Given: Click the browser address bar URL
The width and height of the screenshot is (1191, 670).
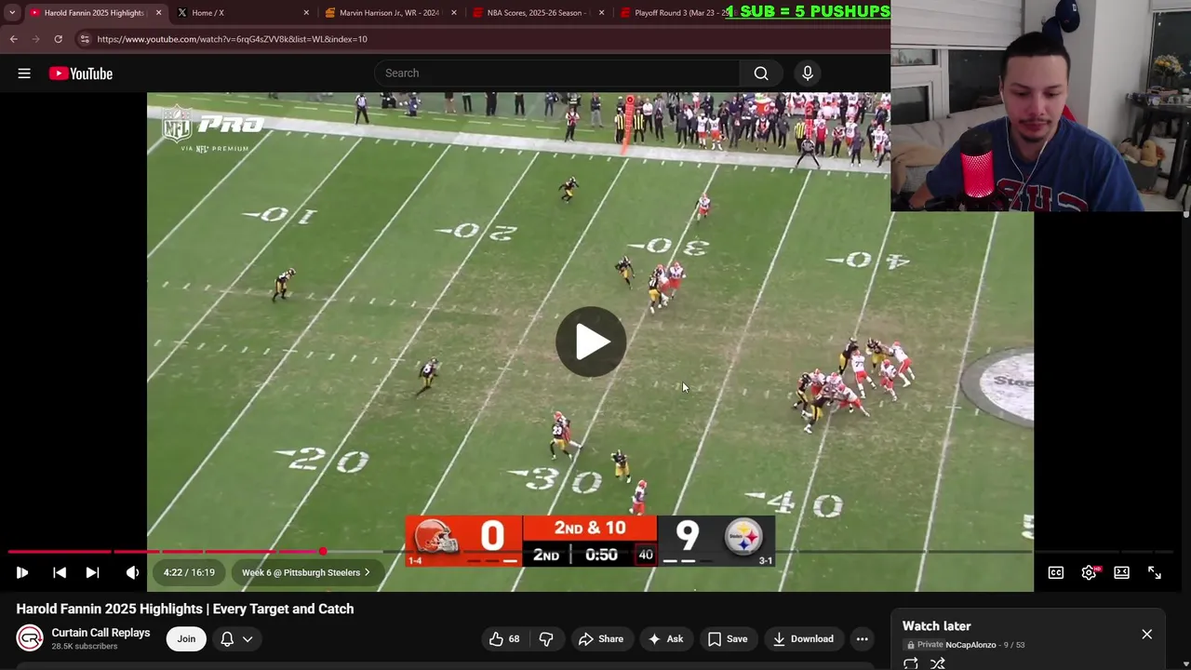Looking at the screenshot, I should tap(232, 39).
